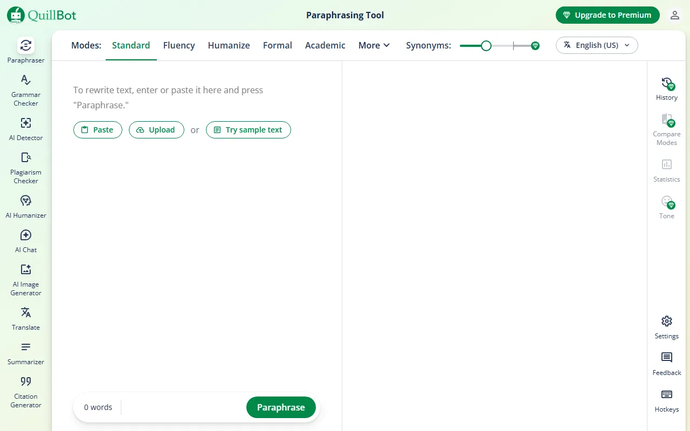Select the Academic mode tab
The width and height of the screenshot is (690, 431).
click(x=325, y=45)
